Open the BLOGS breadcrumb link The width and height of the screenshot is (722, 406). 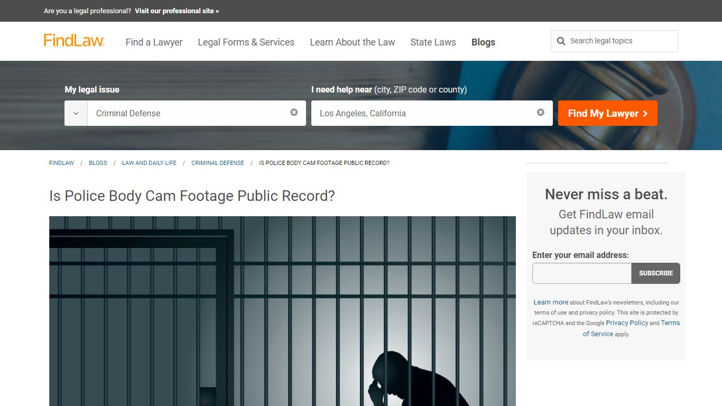[98, 163]
